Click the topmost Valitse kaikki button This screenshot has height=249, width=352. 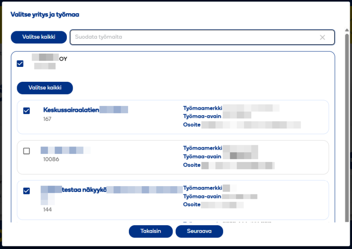(39, 37)
